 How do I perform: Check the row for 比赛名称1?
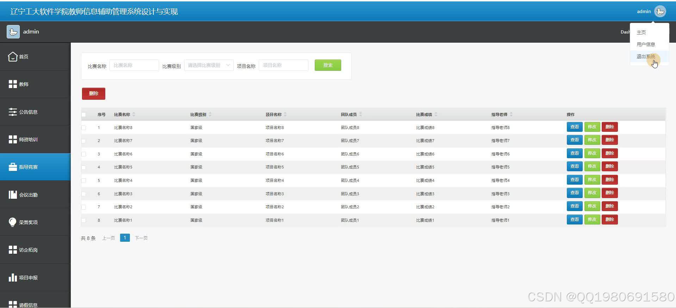click(x=84, y=220)
